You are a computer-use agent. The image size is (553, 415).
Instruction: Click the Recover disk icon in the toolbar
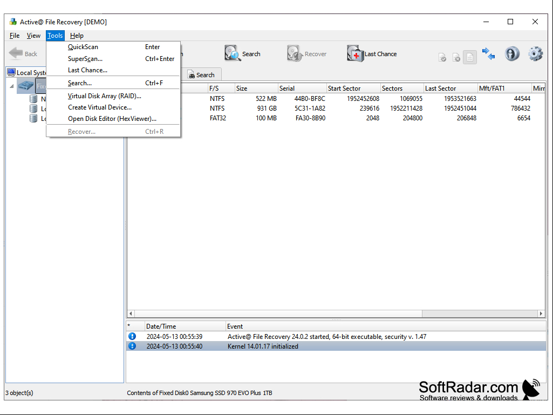pos(295,53)
